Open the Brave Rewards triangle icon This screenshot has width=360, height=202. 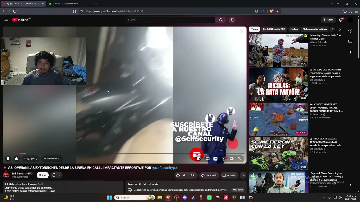pos(277,11)
